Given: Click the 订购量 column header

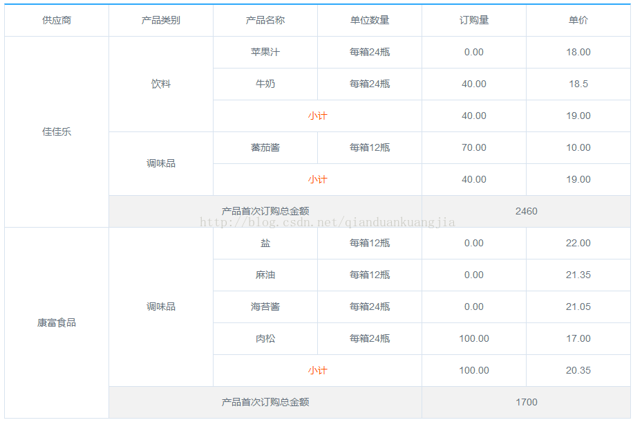Looking at the screenshot, I should [473, 20].
